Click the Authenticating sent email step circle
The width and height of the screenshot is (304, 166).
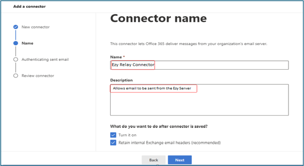tap(16, 59)
